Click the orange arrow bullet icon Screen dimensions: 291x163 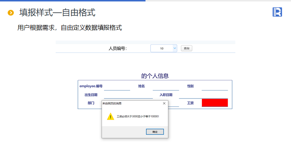11,13
